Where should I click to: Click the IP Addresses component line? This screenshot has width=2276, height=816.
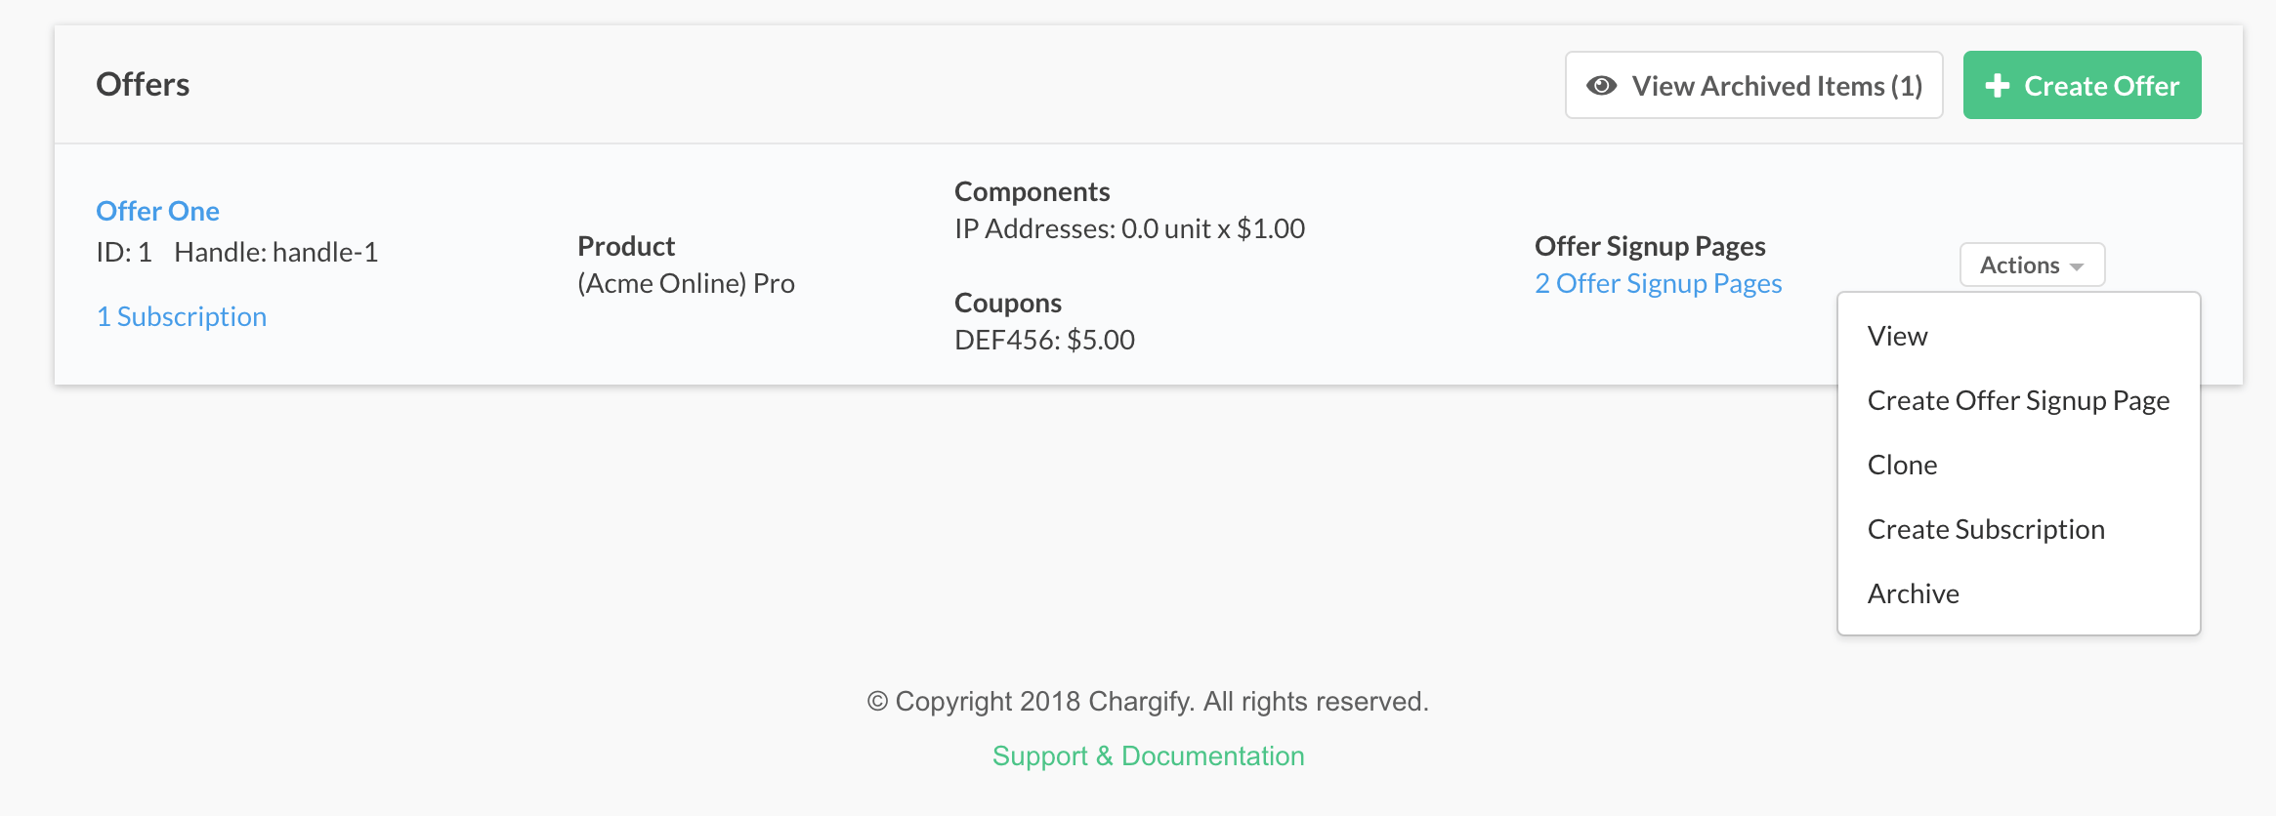1129,228
